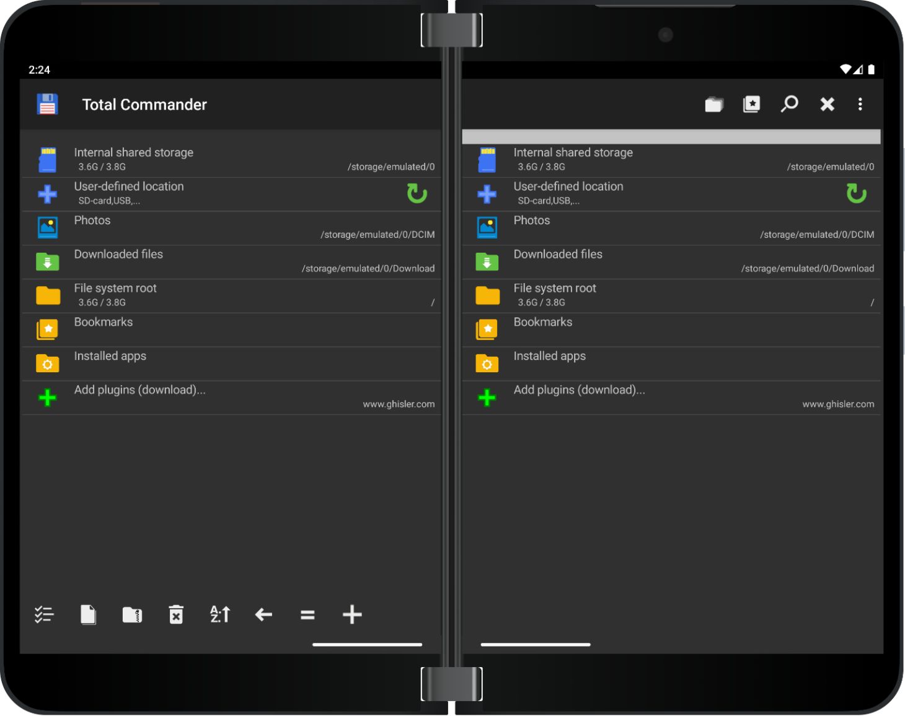Open the folder history icon in top bar
This screenshot has height=716, width=905.
tap(714, 104)
